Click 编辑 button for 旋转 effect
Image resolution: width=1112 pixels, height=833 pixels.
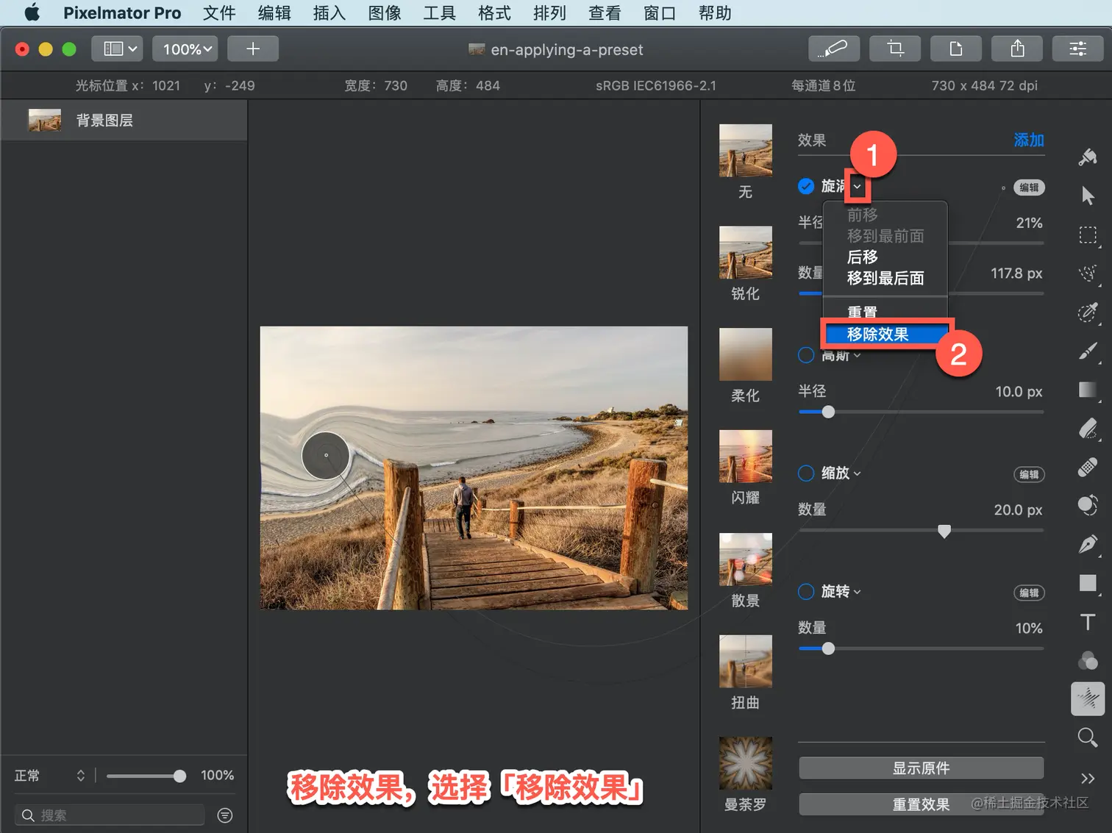pyautogui.click(x=1029, y=593)
